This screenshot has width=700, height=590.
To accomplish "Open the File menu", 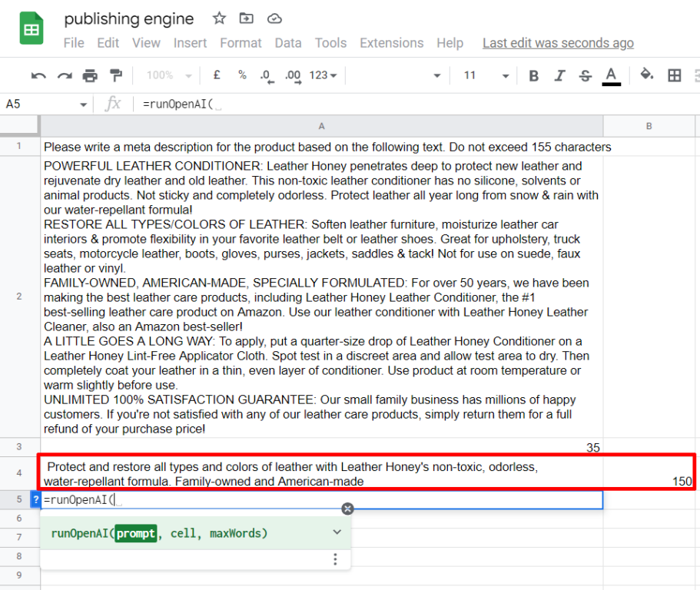I will [x=74, y=43].
